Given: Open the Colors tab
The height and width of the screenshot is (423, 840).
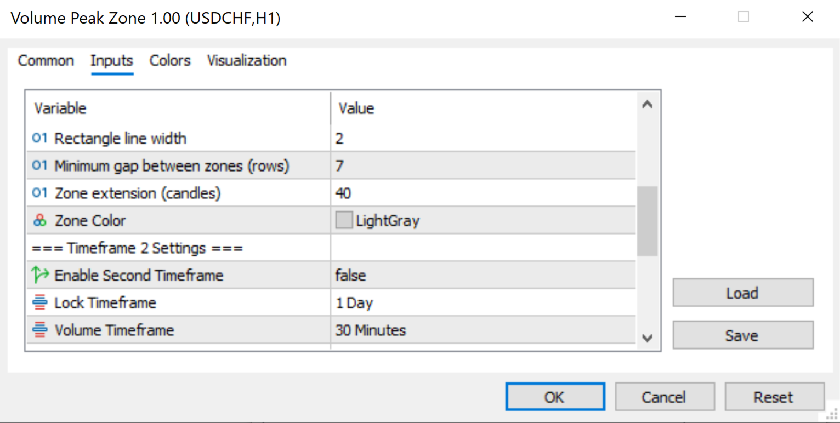Looking at the screenshot, I should point(170,61).
